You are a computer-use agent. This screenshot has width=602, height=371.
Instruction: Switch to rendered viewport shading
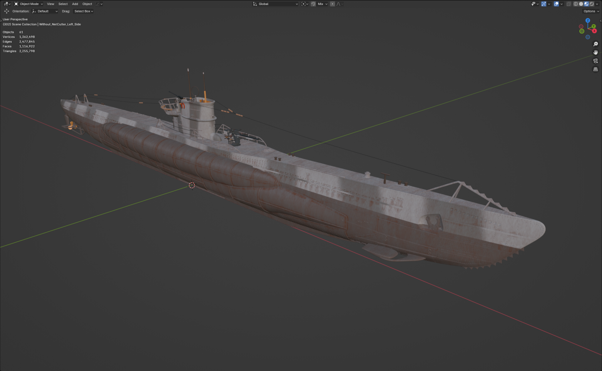point(592,4)
